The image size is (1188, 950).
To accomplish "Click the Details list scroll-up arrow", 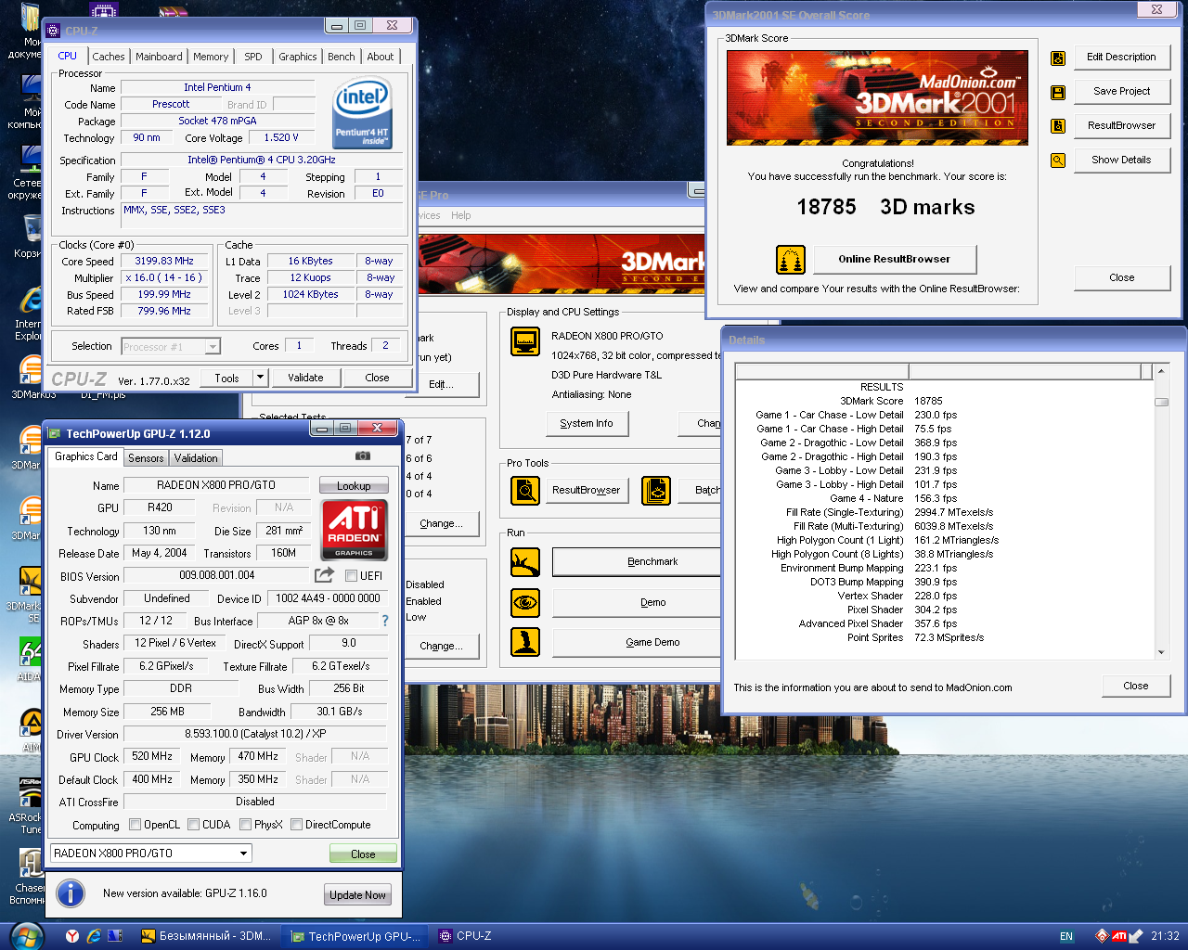I will (1161, 371).
